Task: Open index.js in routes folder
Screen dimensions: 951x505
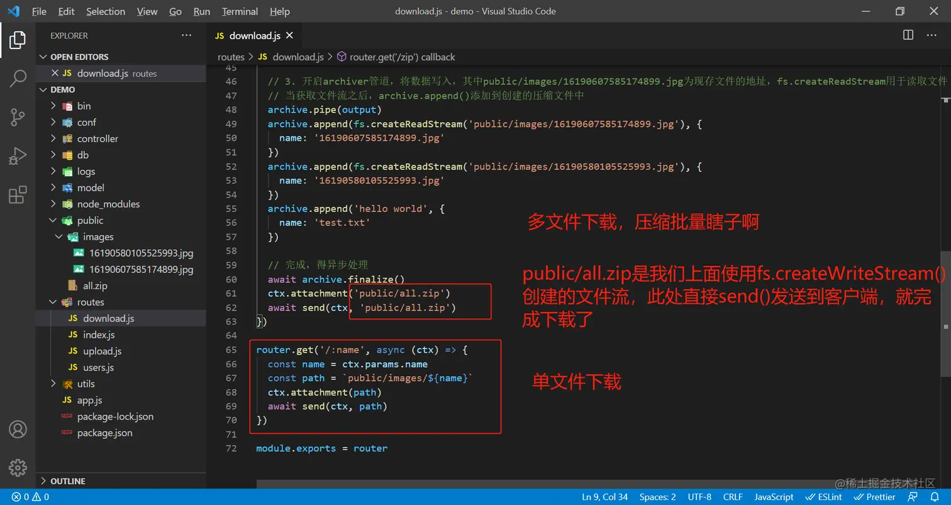Action: click(x=121, y=335)
